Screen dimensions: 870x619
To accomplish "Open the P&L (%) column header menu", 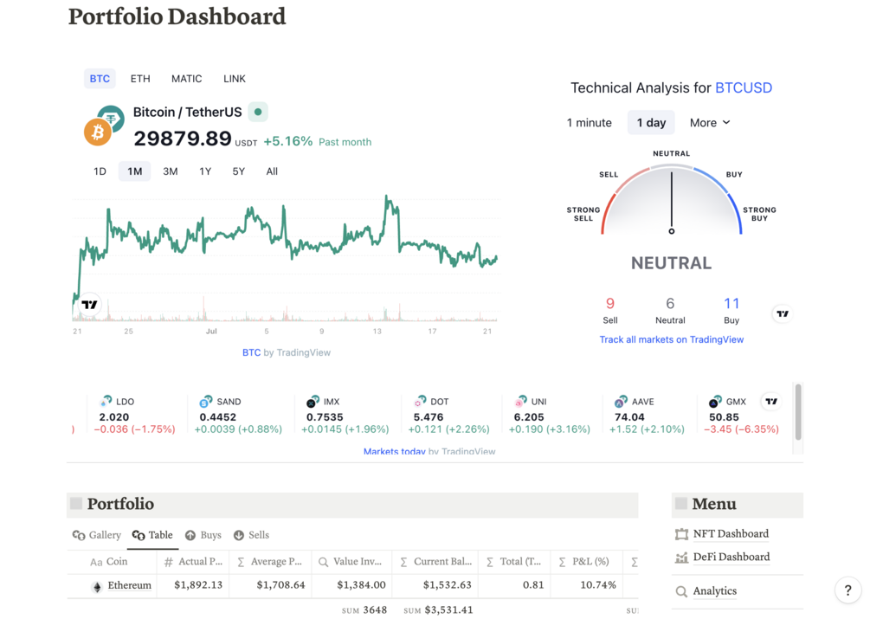I will click(x=586, y=562).
